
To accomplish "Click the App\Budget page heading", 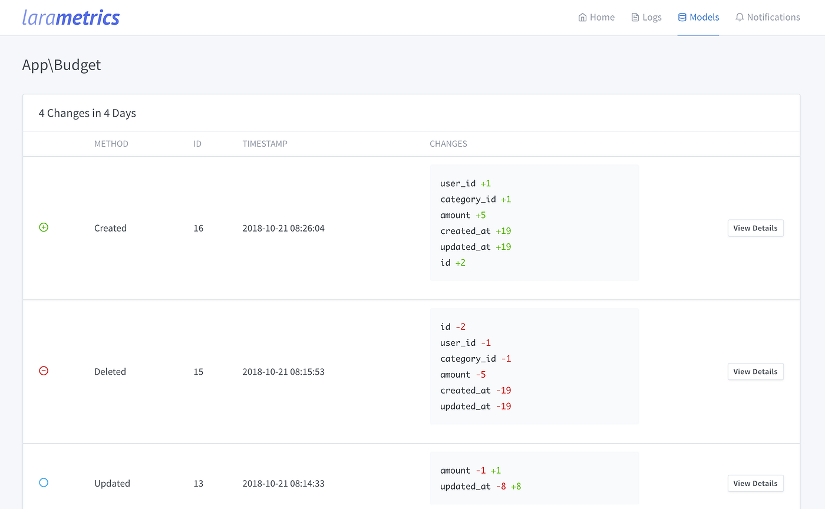I will (x=61, y=65).
